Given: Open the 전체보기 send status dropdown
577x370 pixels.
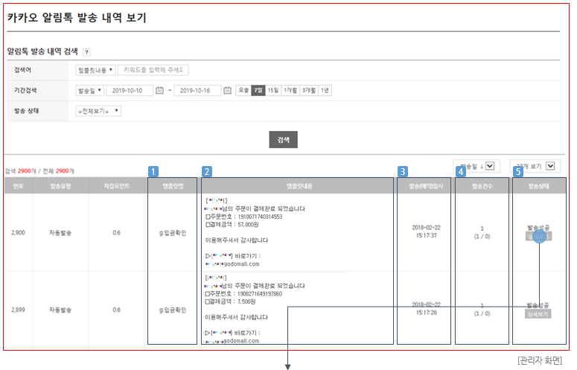Looking at the screenshot, I should point(98,111).
